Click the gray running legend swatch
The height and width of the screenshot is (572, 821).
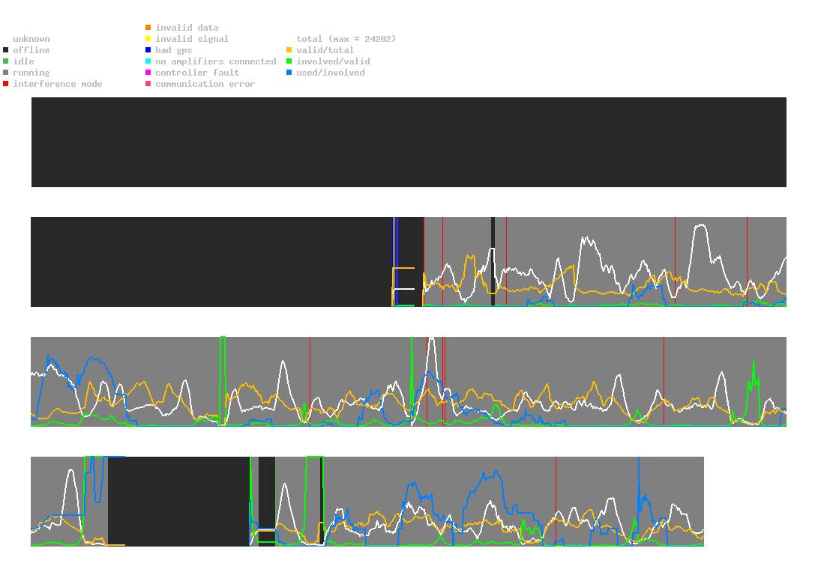point(6,73)
